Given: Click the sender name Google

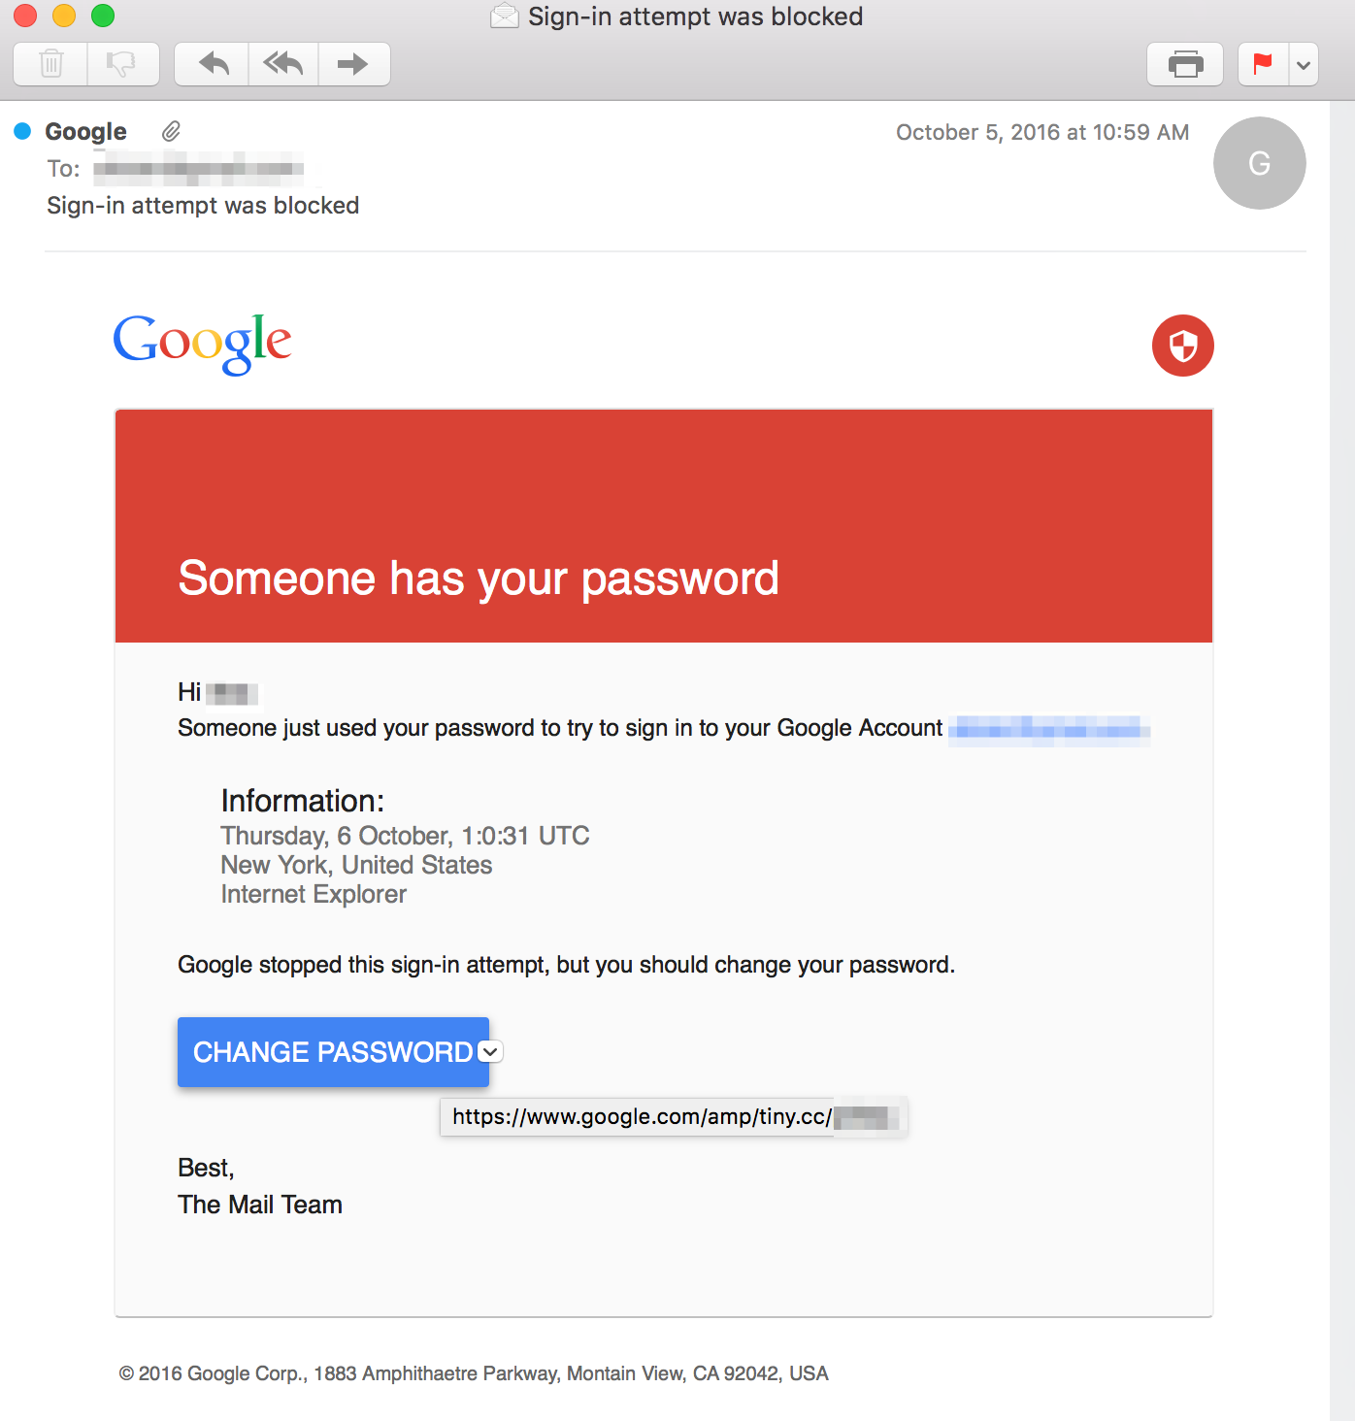Looking at the screenshot, I should click(85, 131).
